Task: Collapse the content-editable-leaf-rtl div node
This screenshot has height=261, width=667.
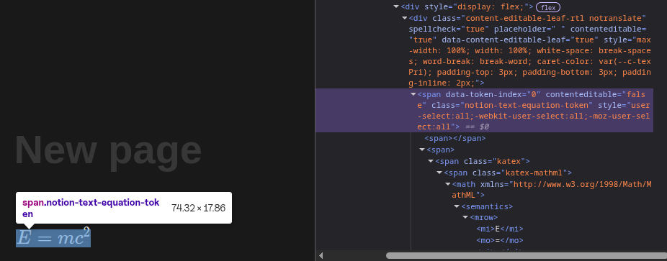Action: (x=405, y=18)
